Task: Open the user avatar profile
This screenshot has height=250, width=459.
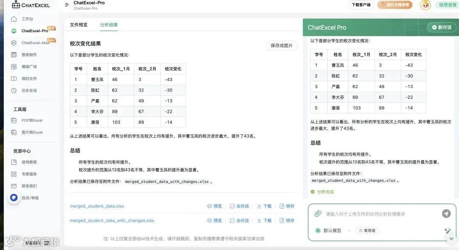Action: click(x=425, y=5)
